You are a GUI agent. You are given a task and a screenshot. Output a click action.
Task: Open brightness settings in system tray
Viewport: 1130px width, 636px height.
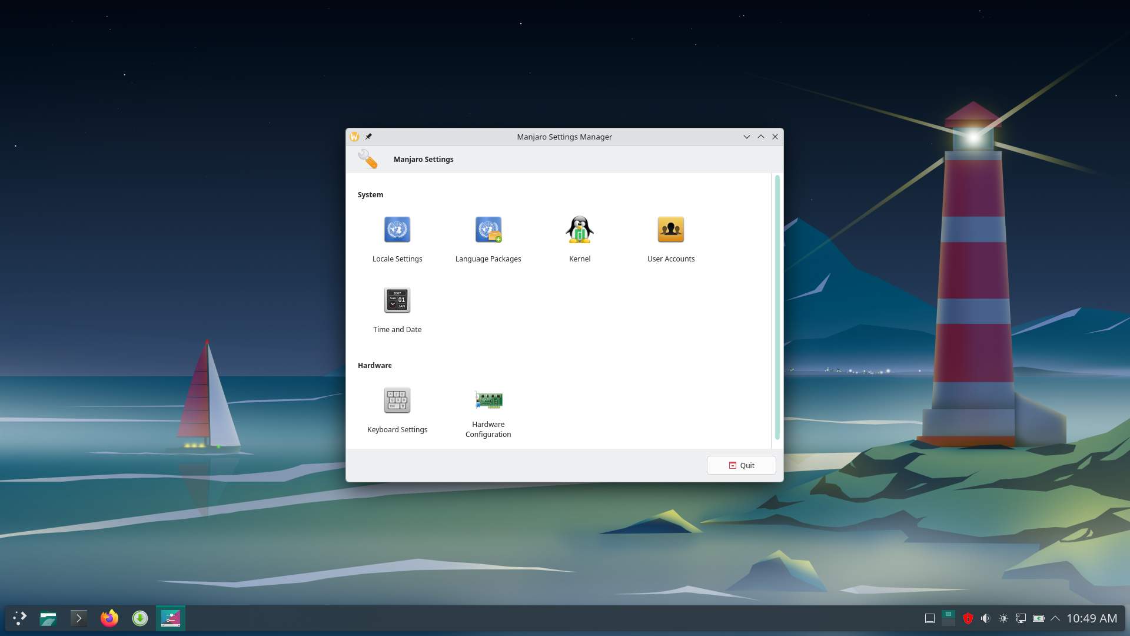pyautogui.click(x=1003, y=618)
